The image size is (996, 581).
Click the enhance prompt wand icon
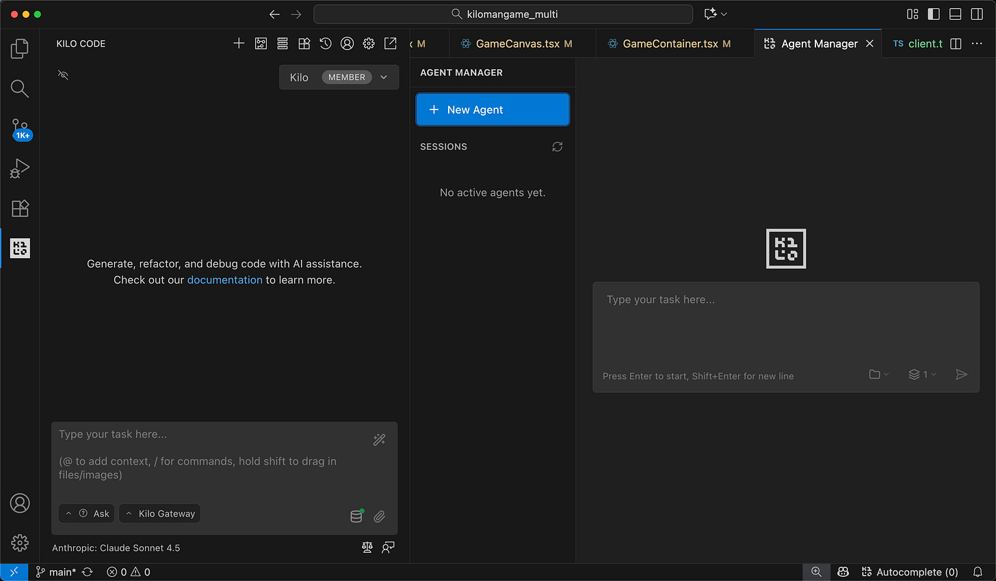point(379,439)
